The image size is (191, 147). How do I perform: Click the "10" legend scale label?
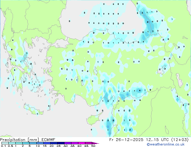point(38,146)
